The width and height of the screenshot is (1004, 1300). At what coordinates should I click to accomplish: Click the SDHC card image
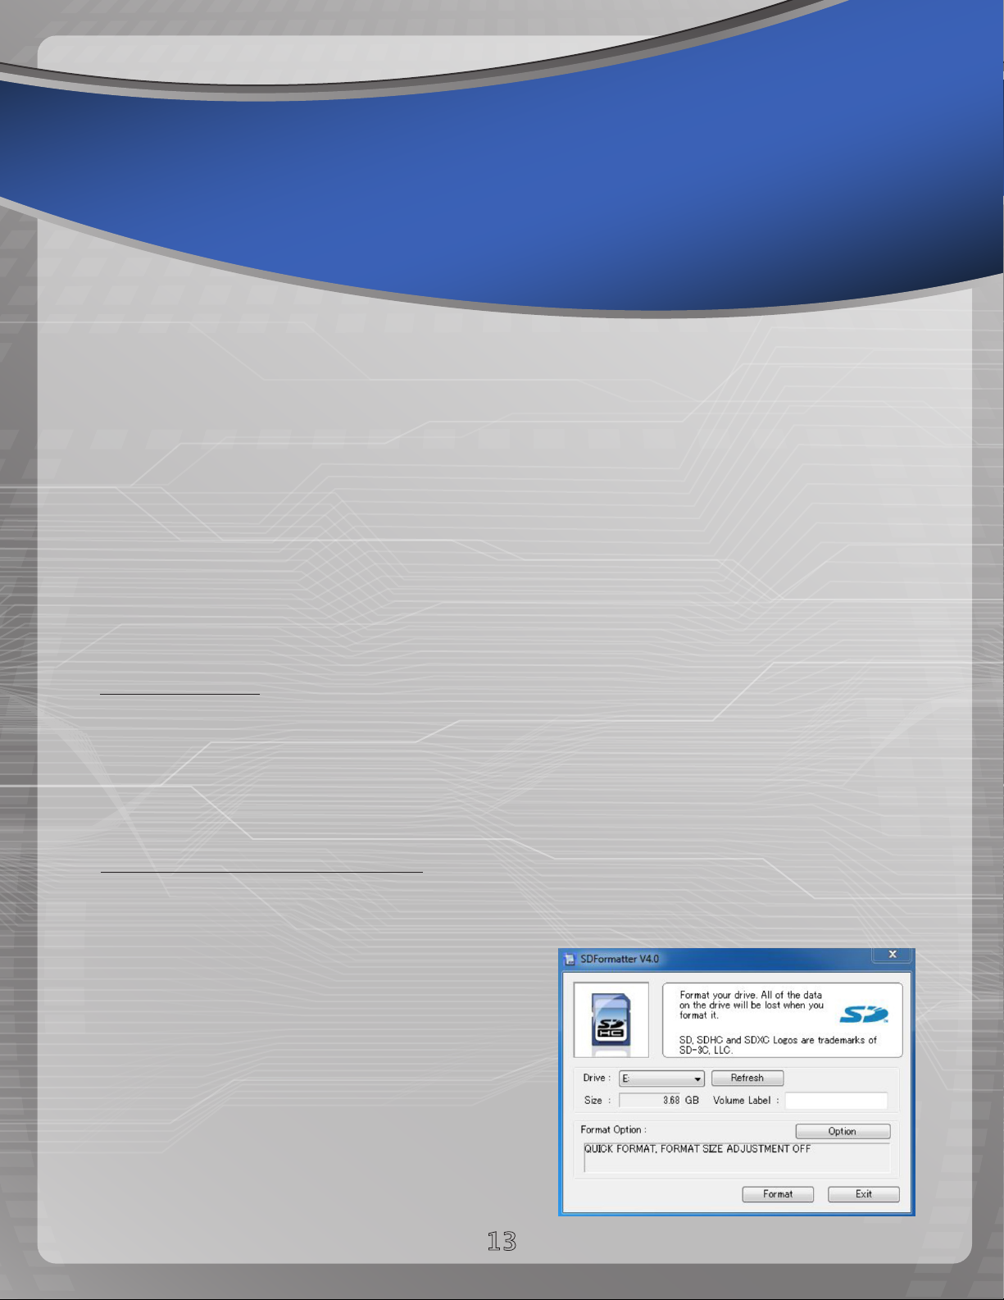[x=611, y=1019]
